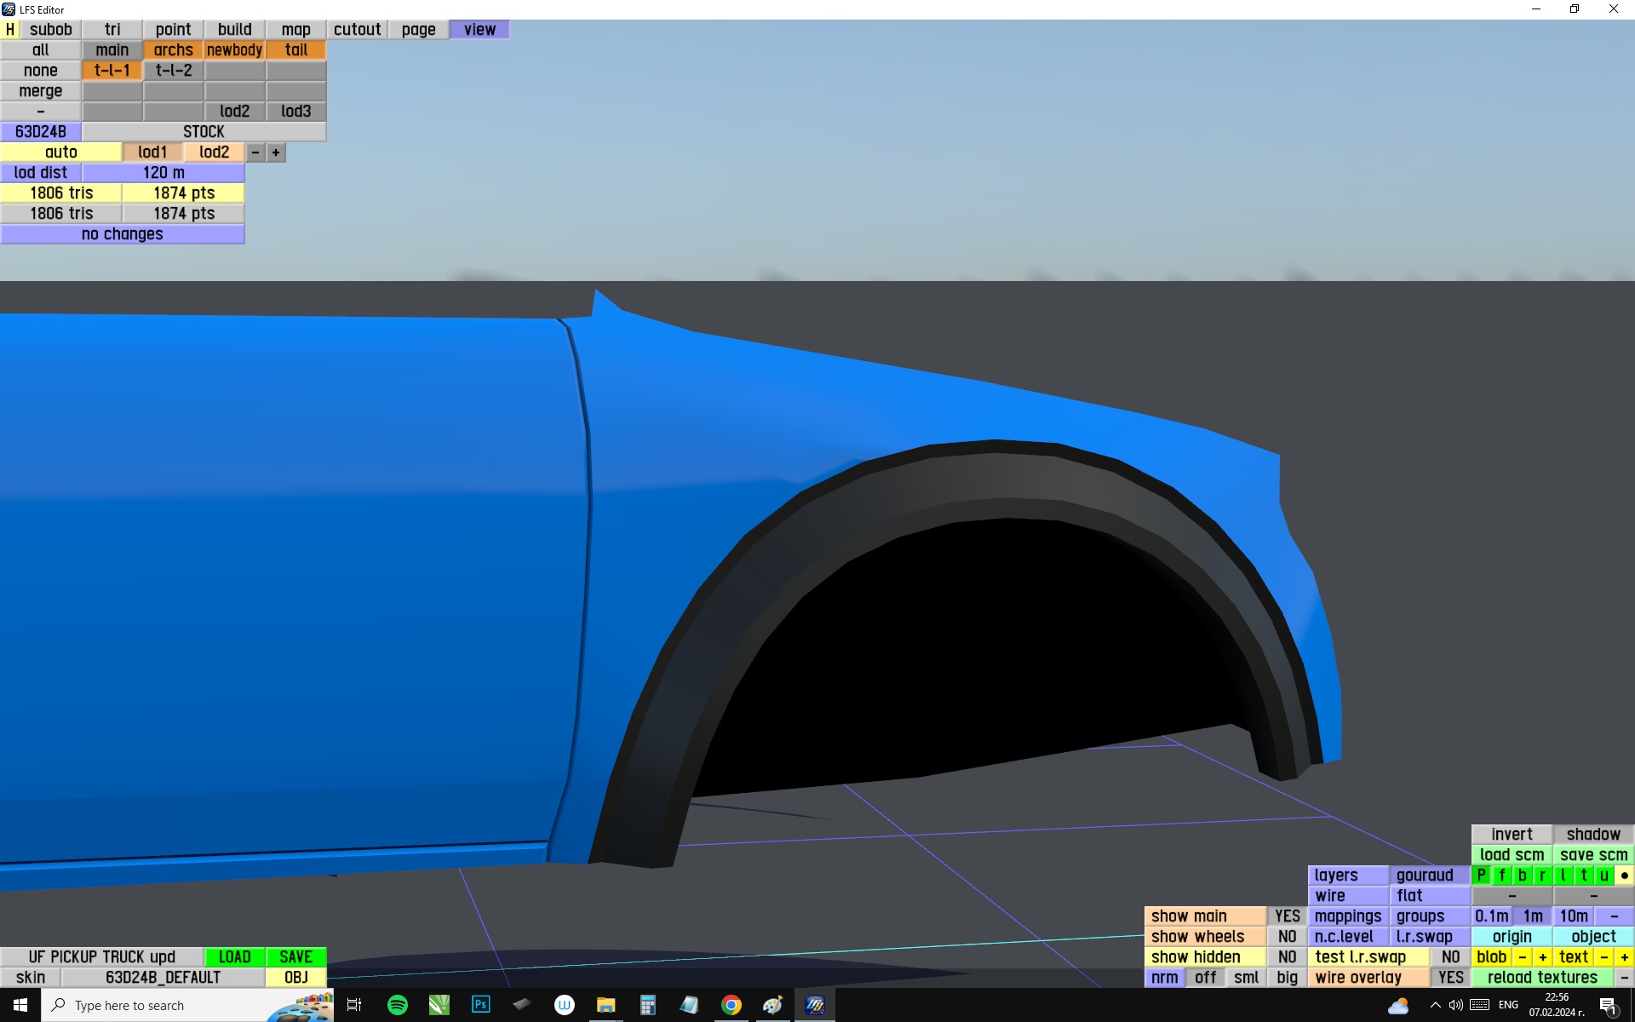Click the plus stepper next to lod2
This screenshot has height=1022, width=1635.
point(275,152)
